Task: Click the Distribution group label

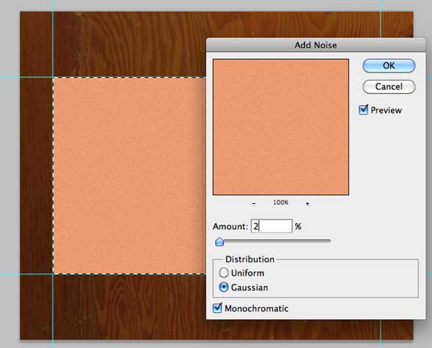Action: coord(250,259)
